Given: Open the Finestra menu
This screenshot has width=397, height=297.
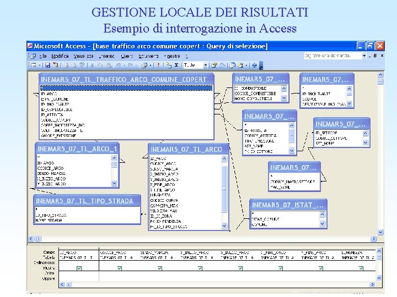Looking at the screenshot, I should 172,56.
